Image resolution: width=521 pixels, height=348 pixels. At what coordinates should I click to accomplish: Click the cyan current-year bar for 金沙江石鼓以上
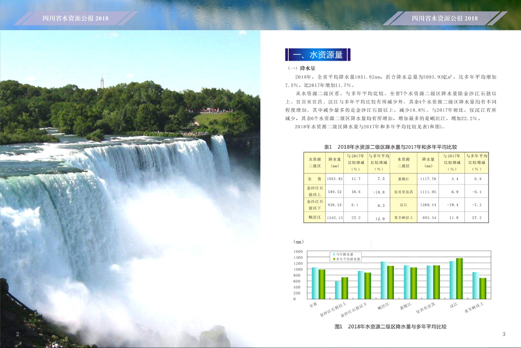(338, 290)
